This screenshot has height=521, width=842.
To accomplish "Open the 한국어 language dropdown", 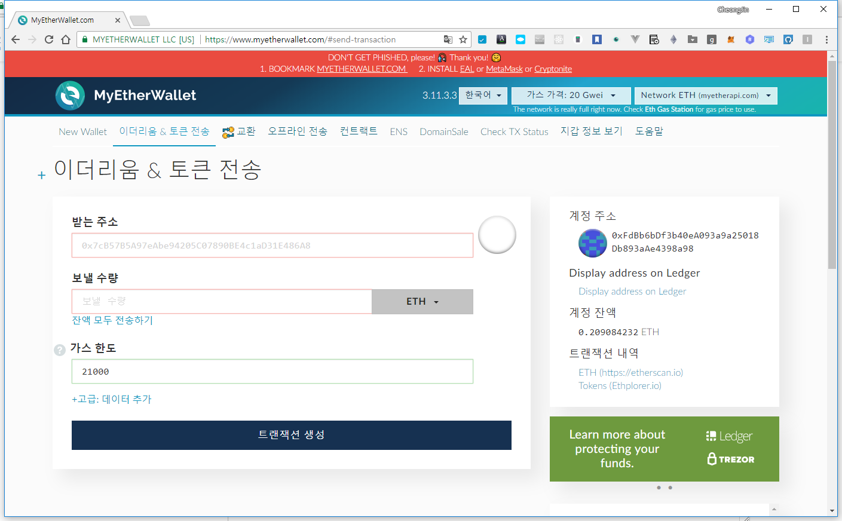I will pyautogui.click(x=483, y=96).
